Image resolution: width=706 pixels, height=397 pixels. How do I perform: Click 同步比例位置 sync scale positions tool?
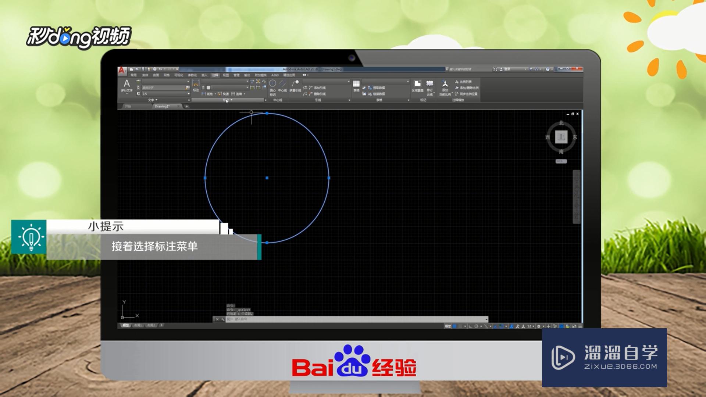pos(466,94)
